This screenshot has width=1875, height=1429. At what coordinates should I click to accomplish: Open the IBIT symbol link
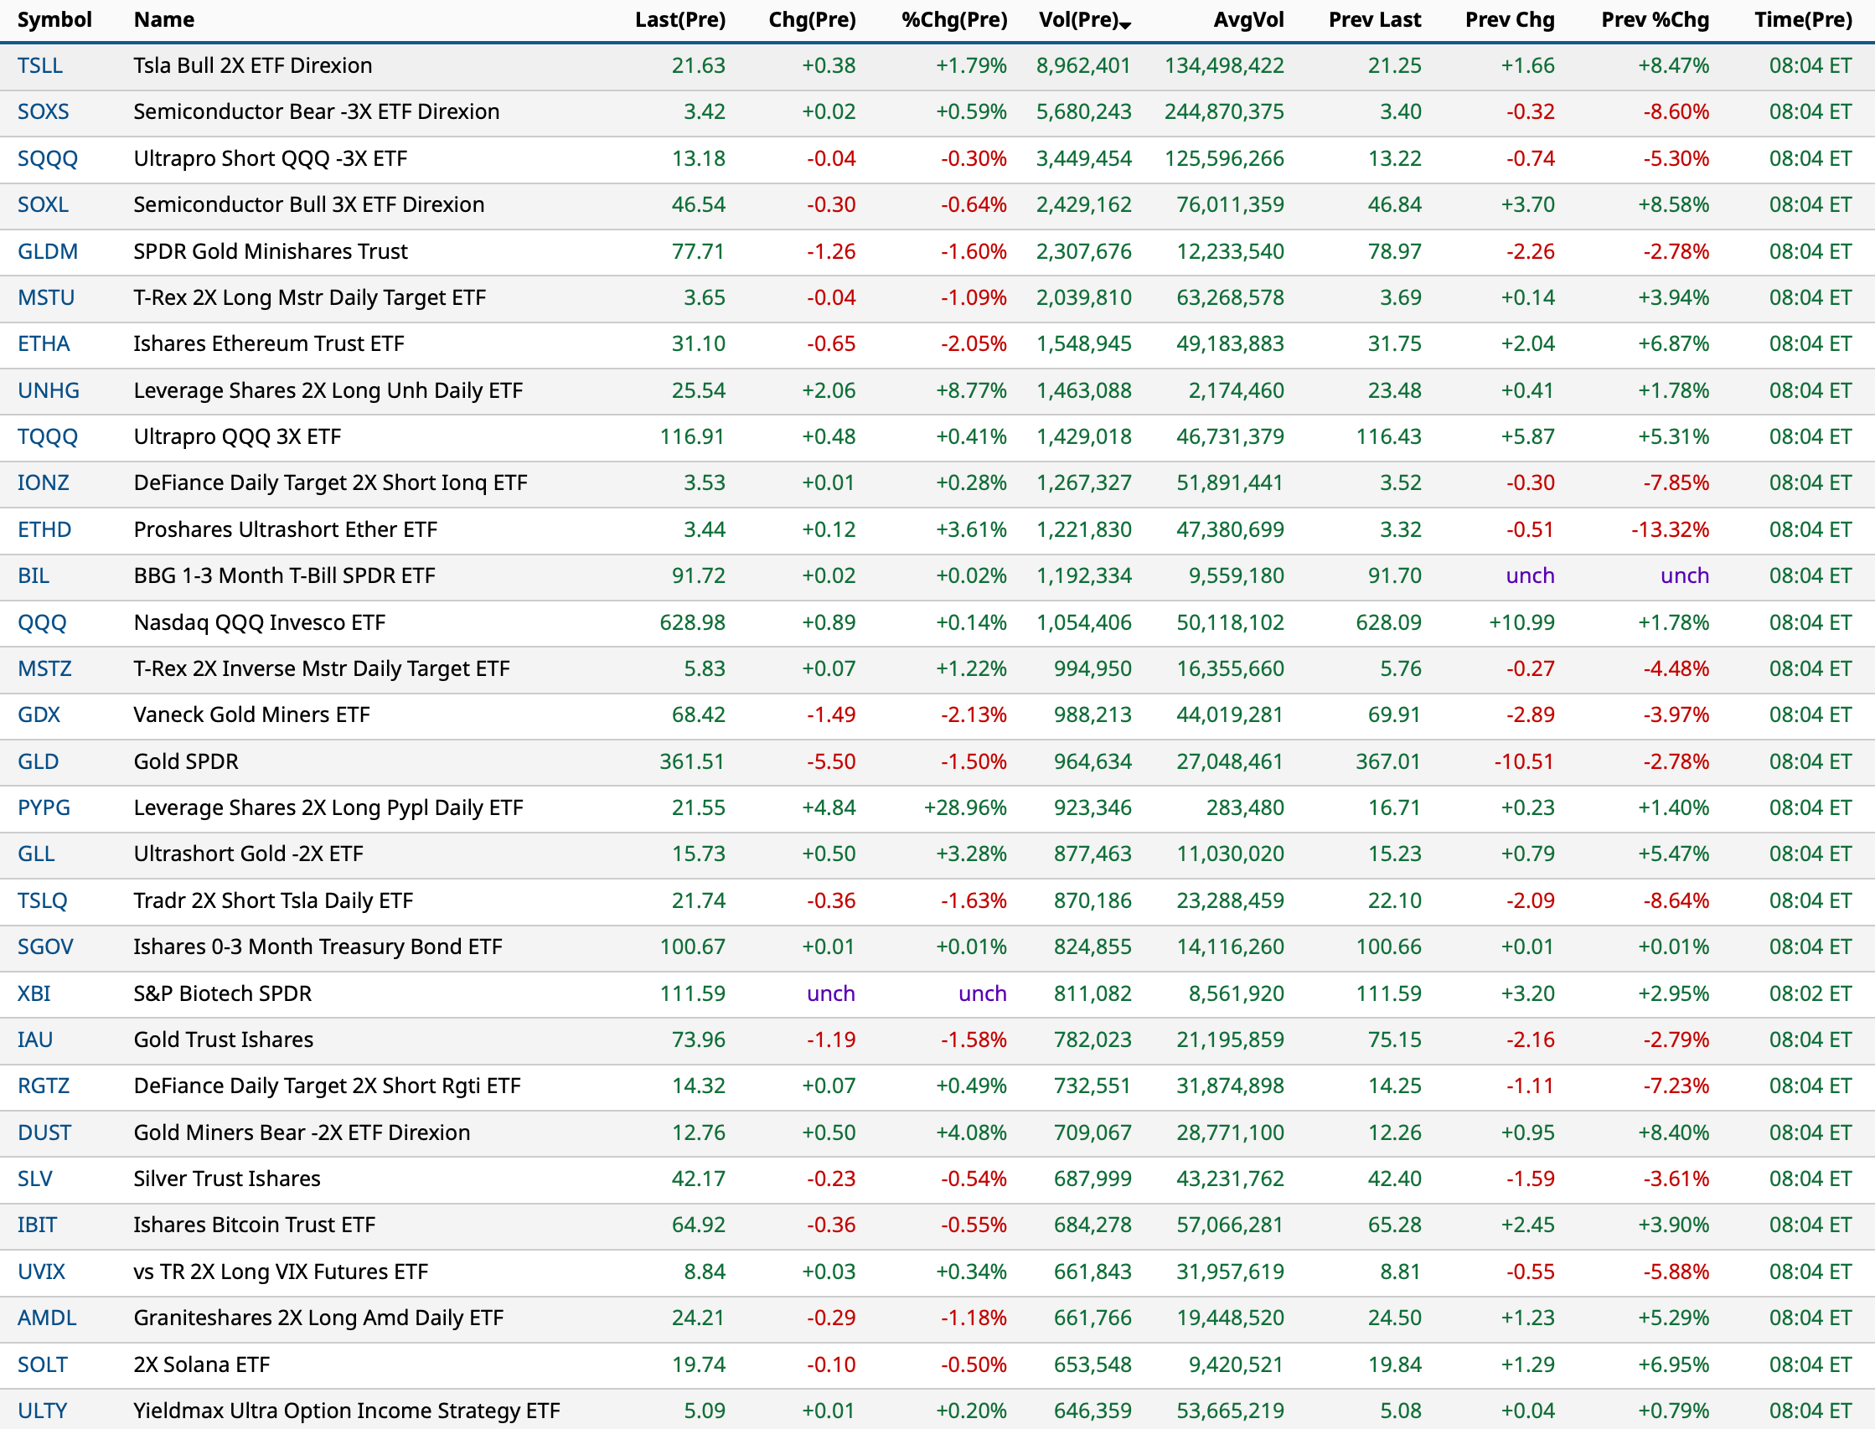(38, 1225)
